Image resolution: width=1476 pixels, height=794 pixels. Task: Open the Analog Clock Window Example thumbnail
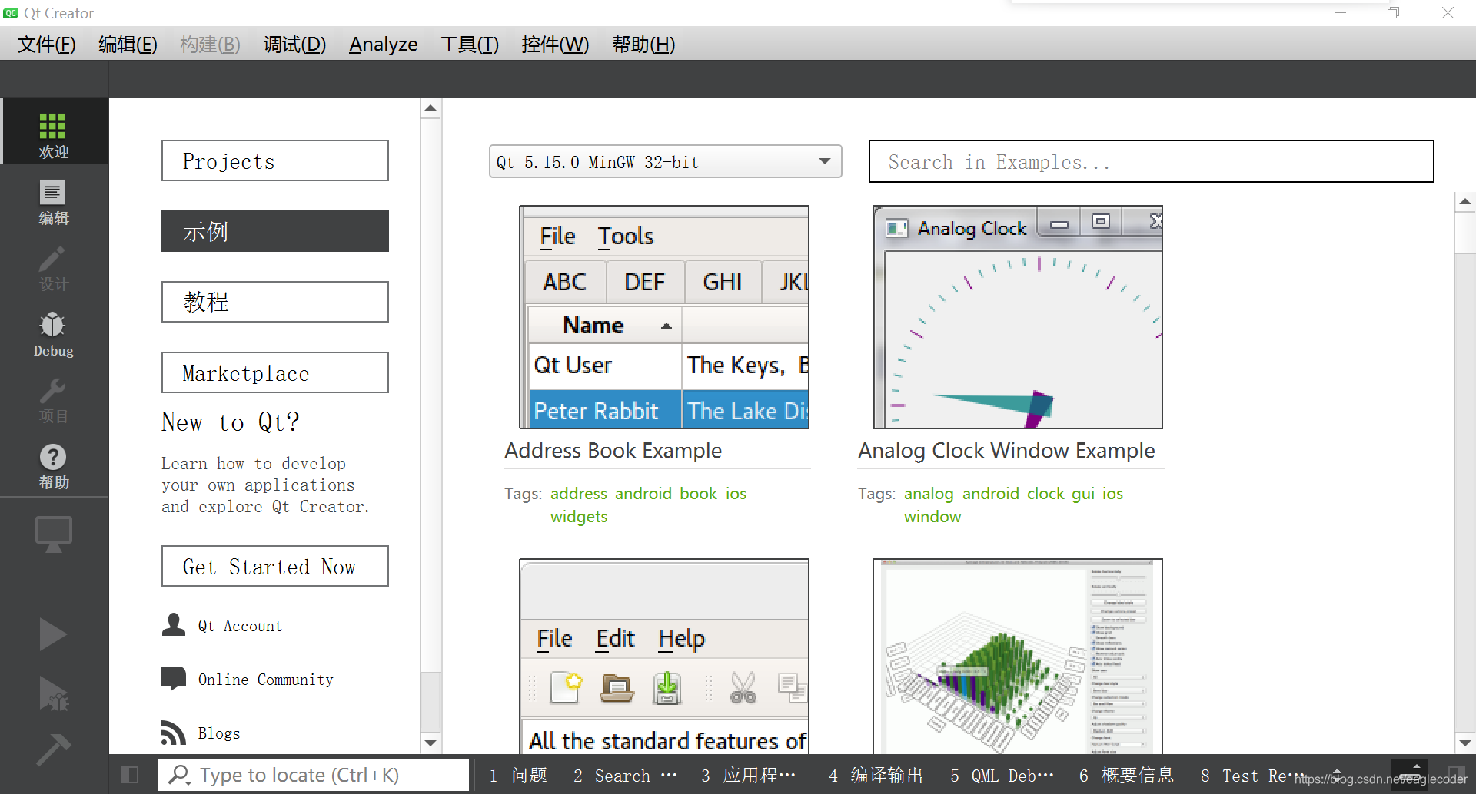click(x=1018, y=317)
